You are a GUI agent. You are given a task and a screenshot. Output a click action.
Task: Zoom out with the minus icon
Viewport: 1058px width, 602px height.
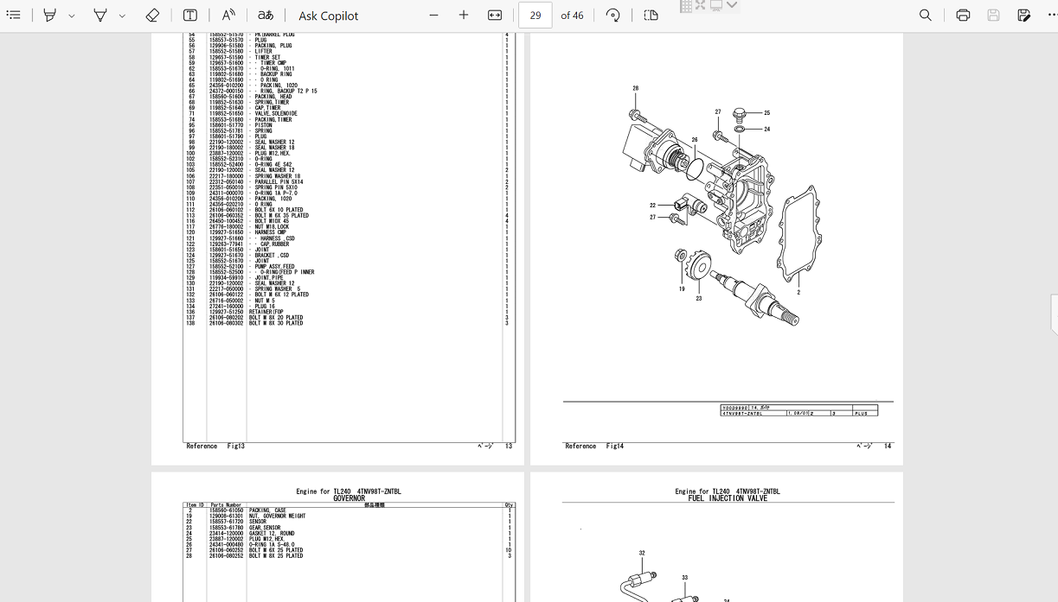click(x=433, y=15)
